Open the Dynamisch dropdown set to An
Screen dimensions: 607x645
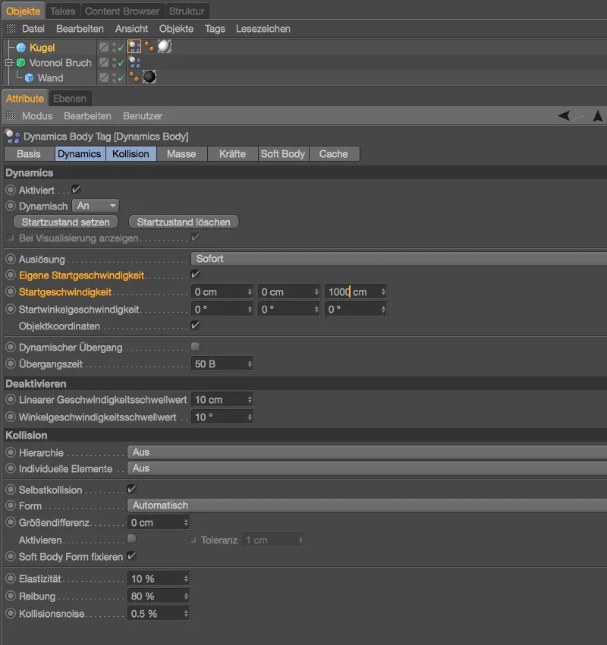coord(96,206)
